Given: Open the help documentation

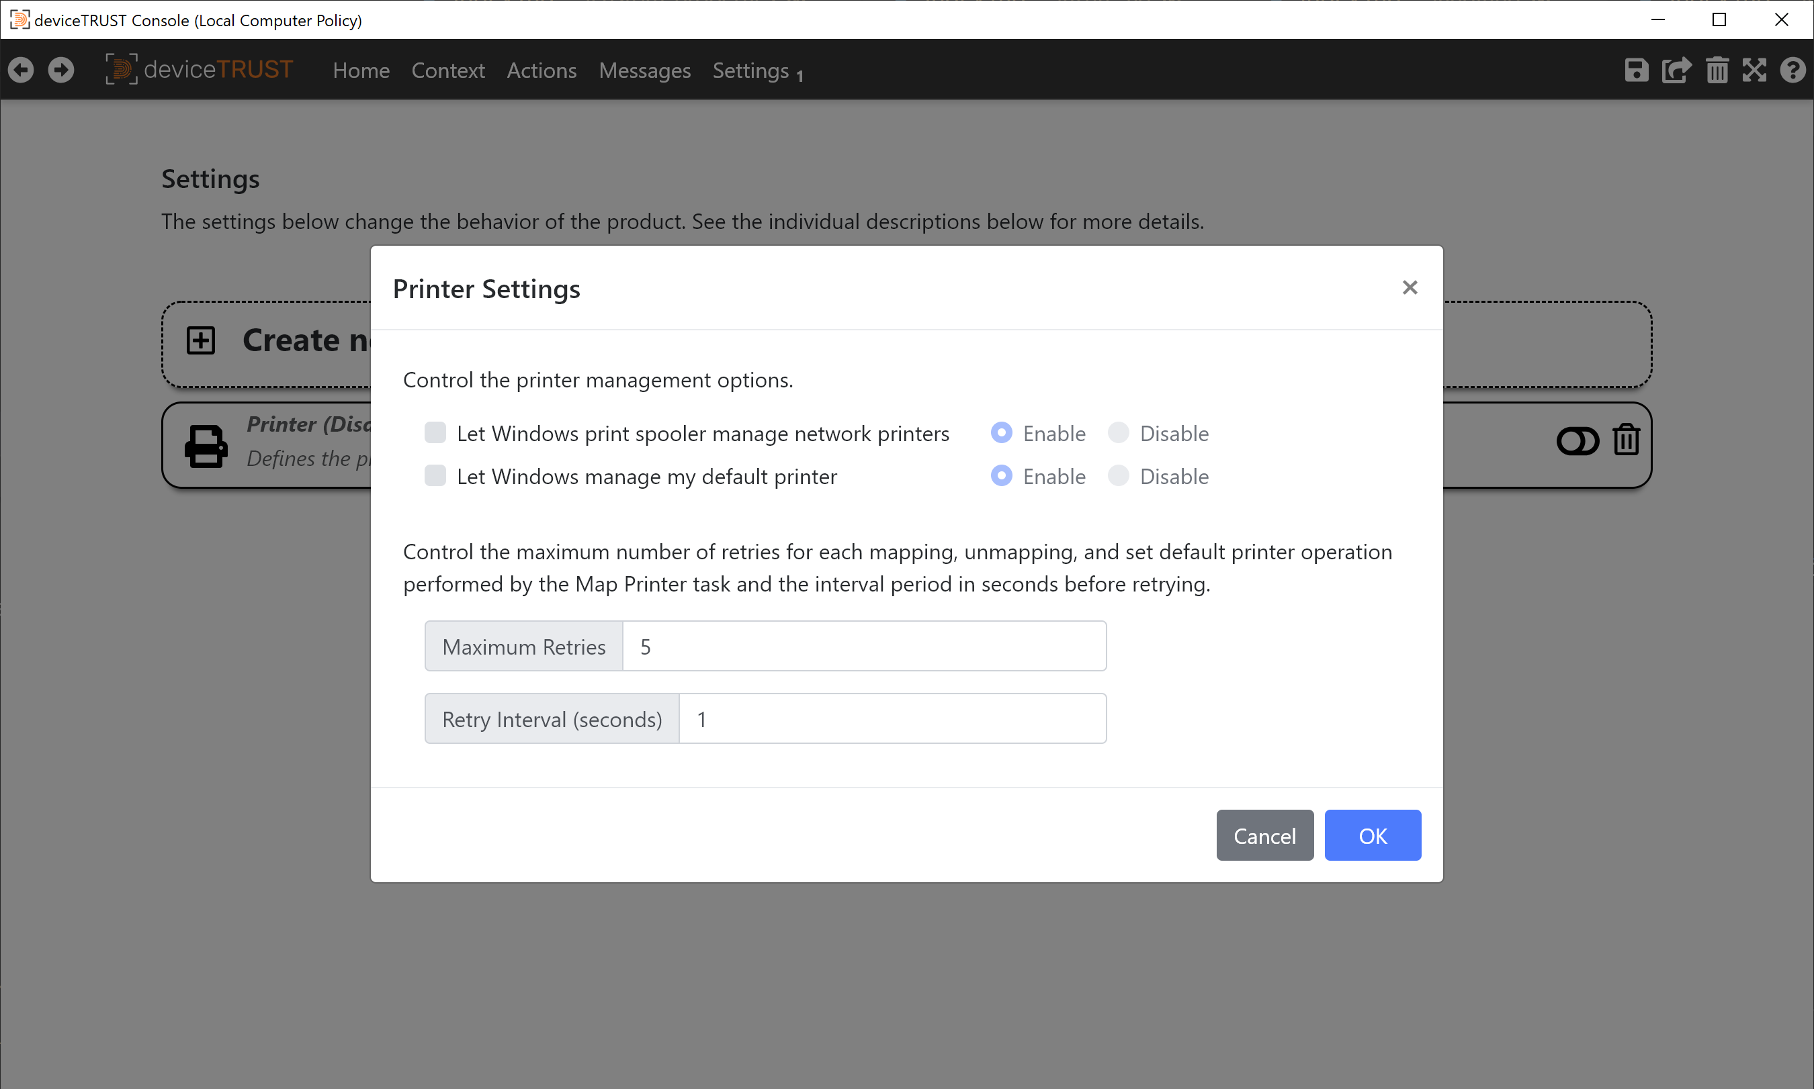Looking at the screenshot, I should point(1793,70).
